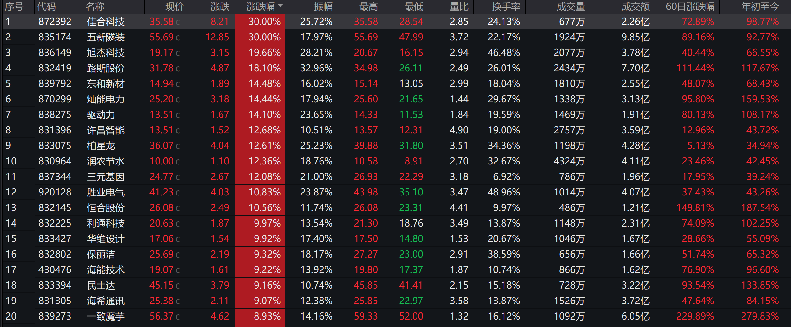Select stock 东和新材
Screen dimensions: 791x327
click(105, 84)
